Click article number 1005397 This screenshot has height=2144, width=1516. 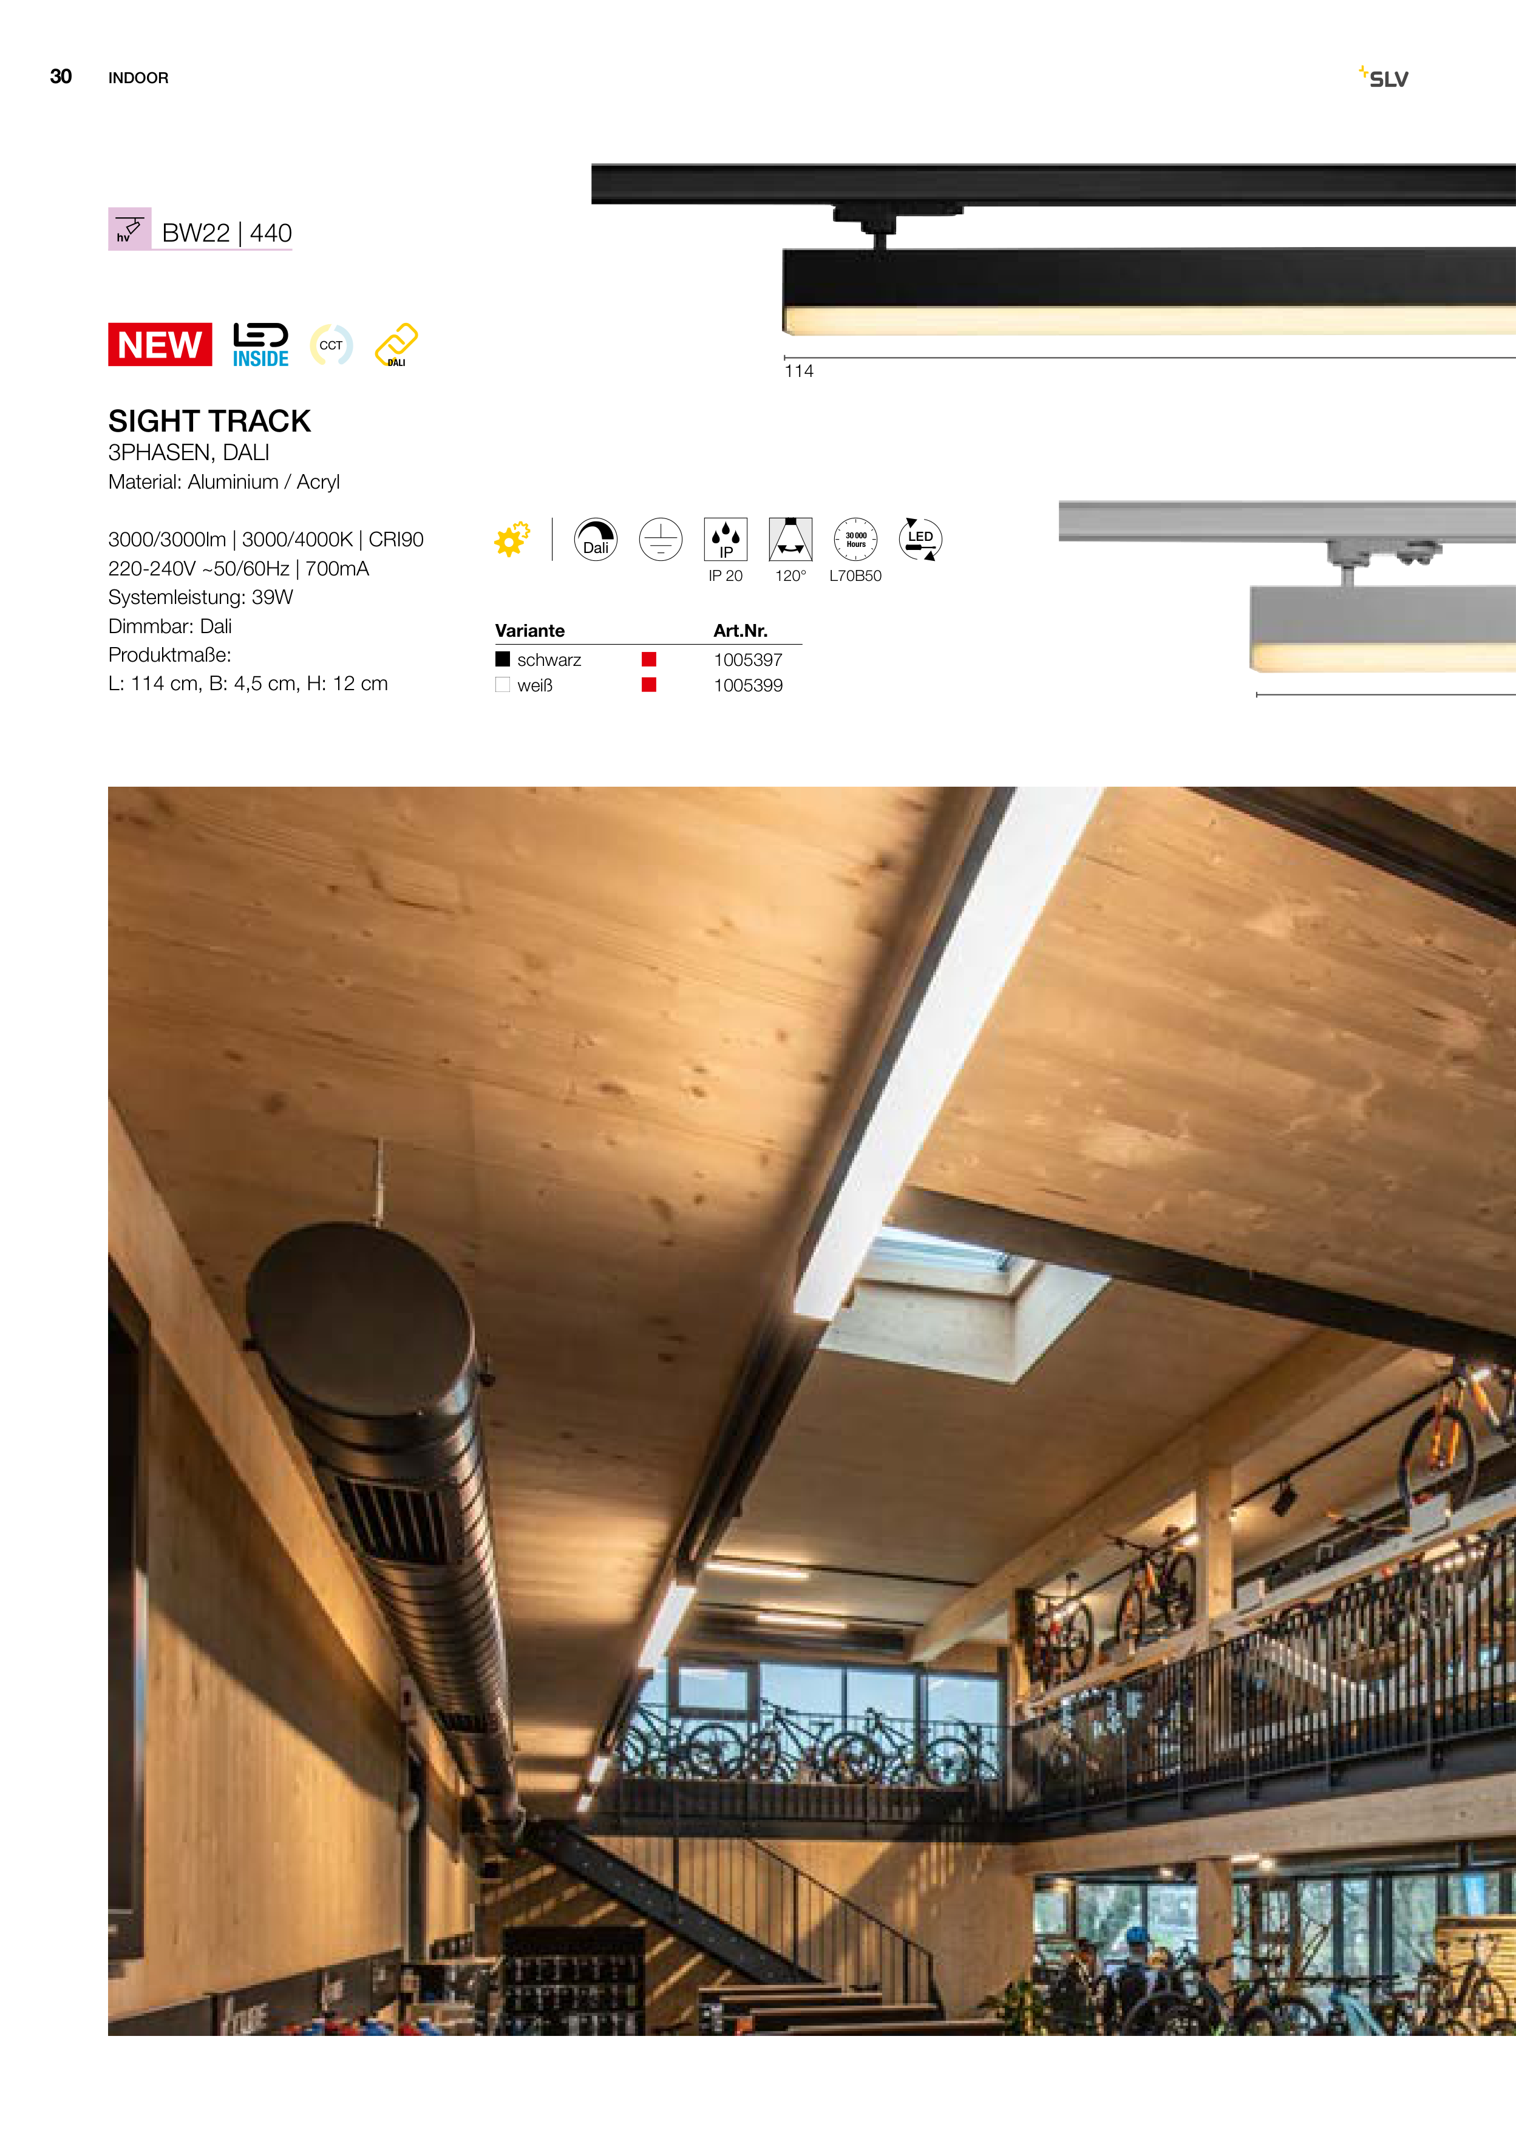pyautogui.click(x=748, y=659)
